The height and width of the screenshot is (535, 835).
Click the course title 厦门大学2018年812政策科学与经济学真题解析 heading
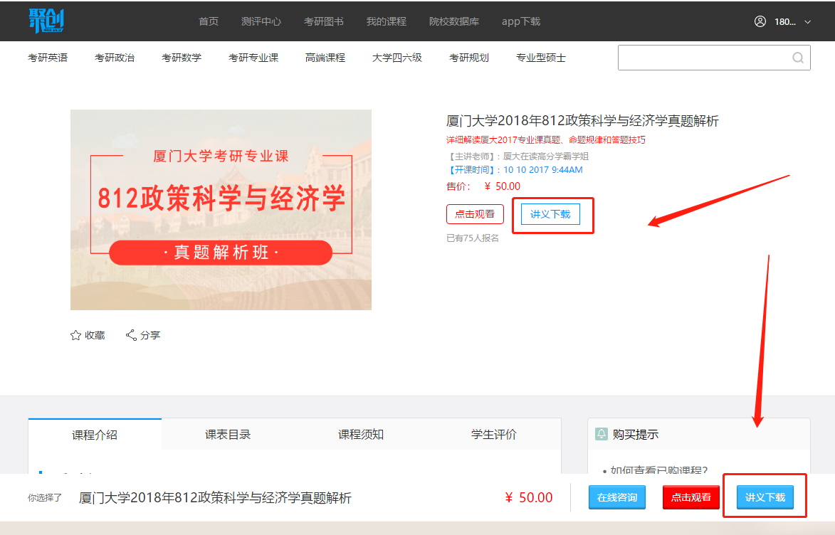point(582,121)
